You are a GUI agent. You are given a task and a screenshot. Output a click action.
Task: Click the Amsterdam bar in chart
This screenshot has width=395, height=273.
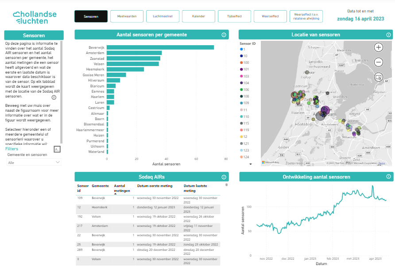point(134,53)
